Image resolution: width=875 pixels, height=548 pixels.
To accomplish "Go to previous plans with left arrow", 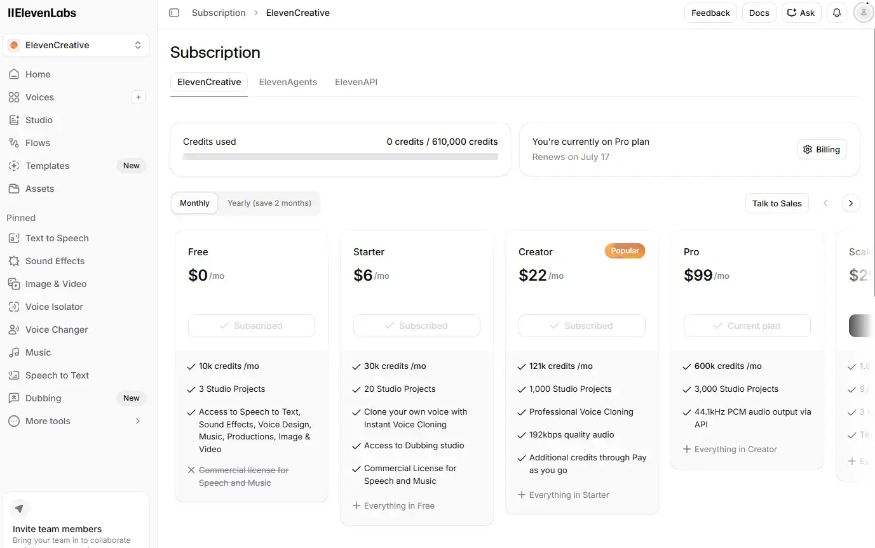I will [x=825, y=203].
